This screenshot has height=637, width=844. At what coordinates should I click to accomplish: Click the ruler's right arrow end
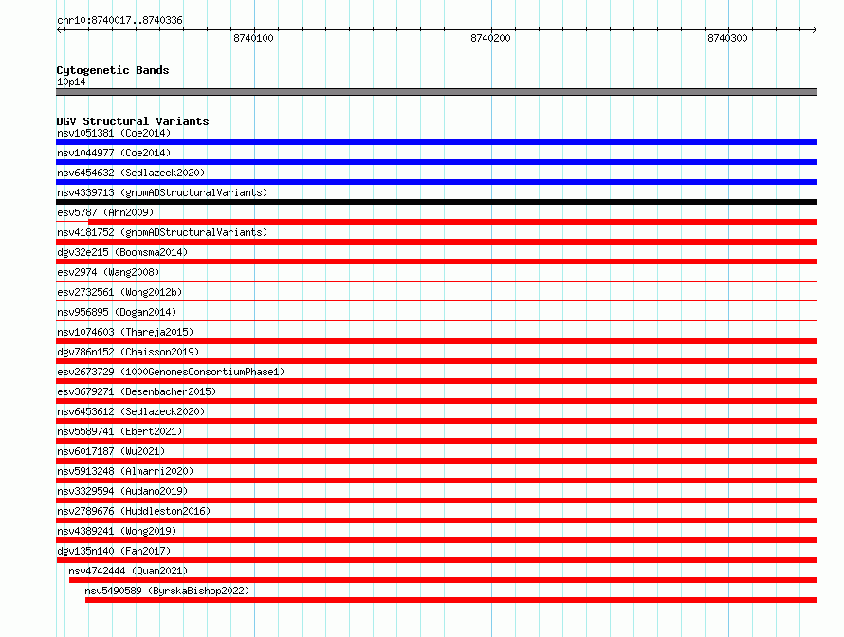(815, 29)
